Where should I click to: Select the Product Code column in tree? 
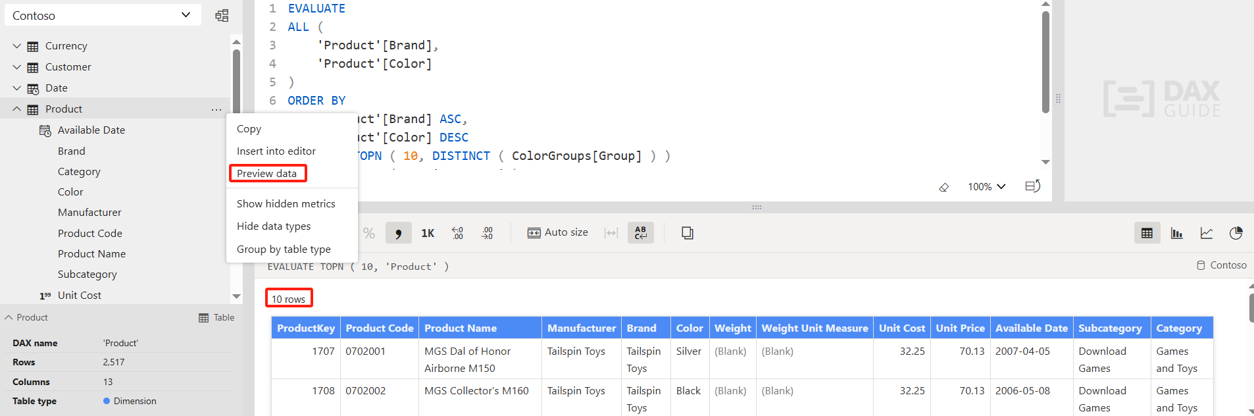pyautogui.click(x=90, y=234)
